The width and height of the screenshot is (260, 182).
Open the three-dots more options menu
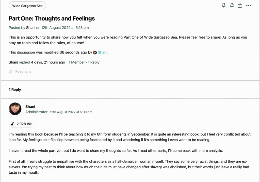[249, 5]
